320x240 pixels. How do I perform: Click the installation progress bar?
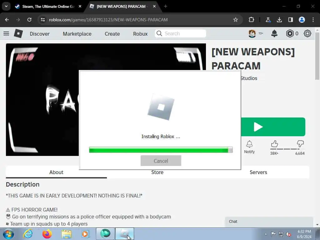point(161,150)
